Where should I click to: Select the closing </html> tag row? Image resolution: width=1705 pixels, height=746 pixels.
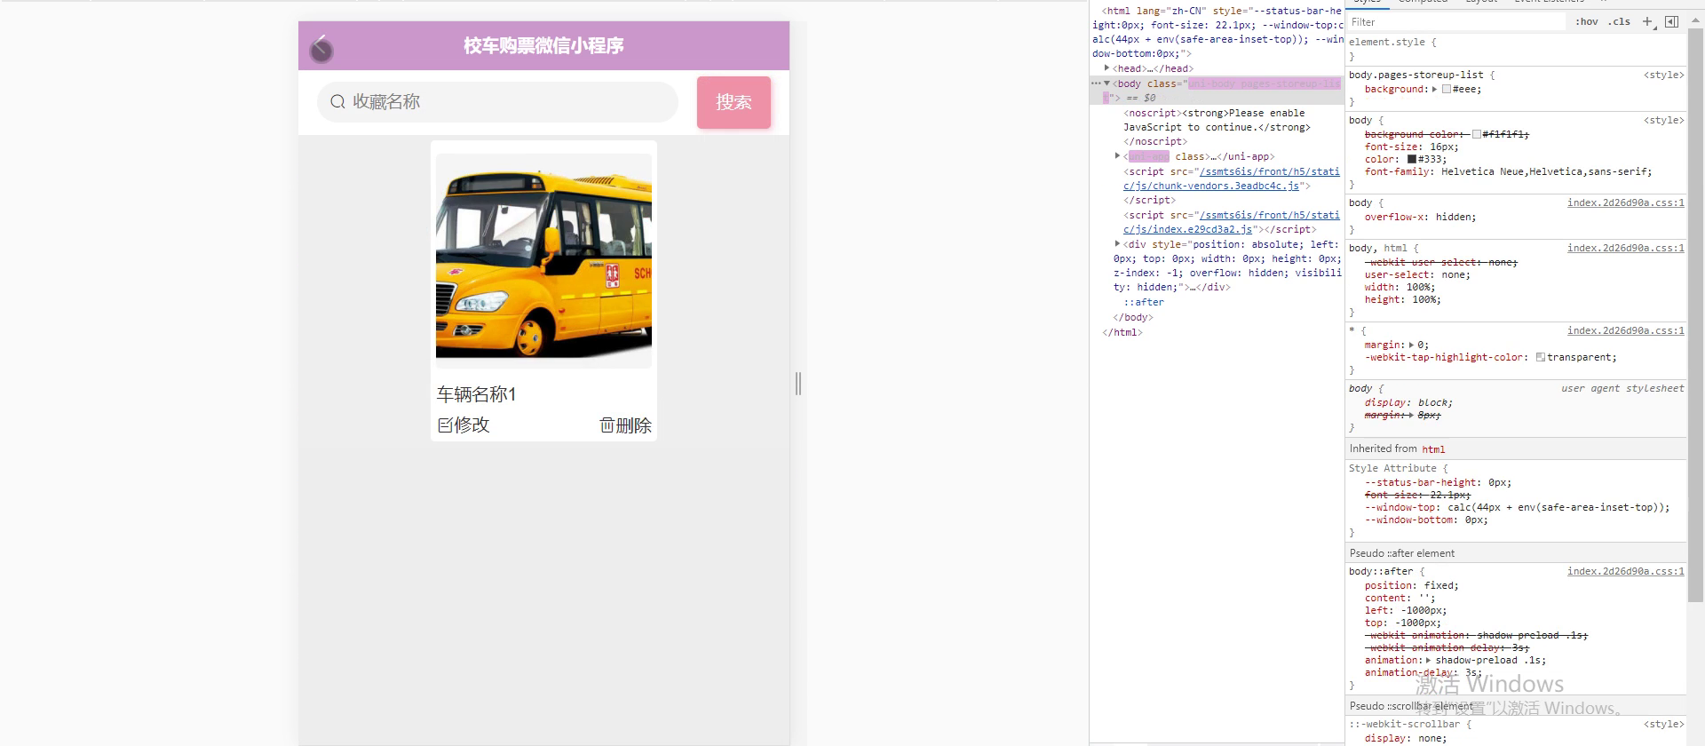1122,332
